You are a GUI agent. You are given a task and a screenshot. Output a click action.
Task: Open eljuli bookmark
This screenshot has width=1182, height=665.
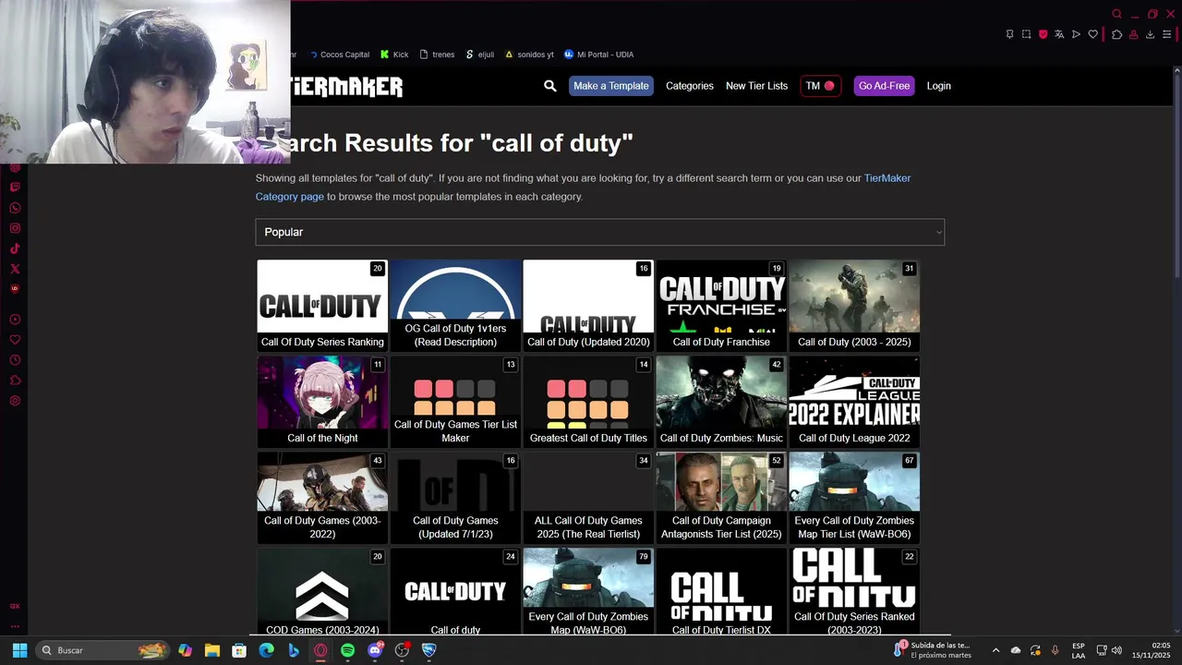tap(480, 54)
